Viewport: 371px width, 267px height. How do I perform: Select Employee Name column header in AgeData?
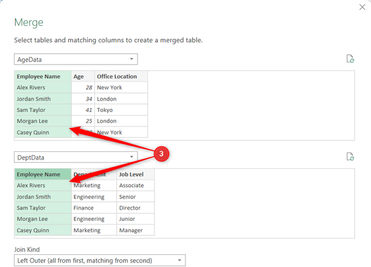pyautogui.click(x=43, y=77)
